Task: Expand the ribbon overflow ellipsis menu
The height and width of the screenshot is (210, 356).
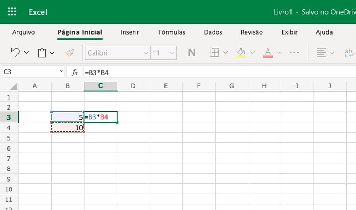Action: pyautogui.click(x=294, y=53)
